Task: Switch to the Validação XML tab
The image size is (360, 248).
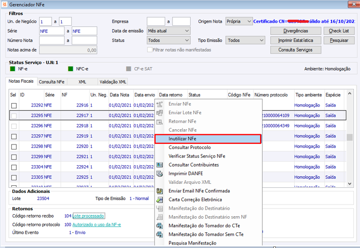Action: [113, 82]
